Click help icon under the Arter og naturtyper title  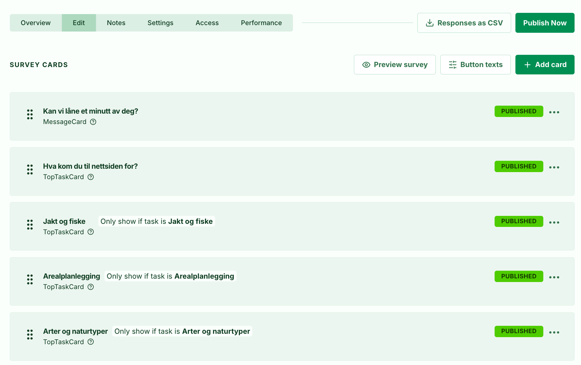[x=91, y=342]
